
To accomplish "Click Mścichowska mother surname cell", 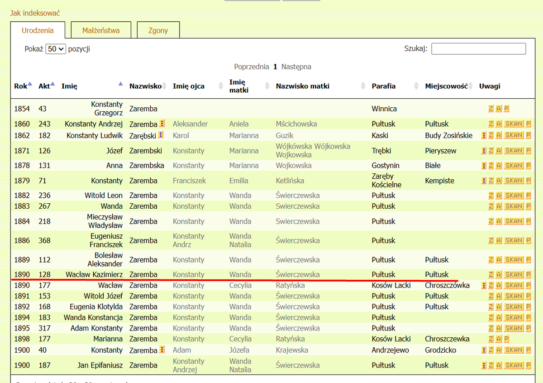I will click(x=296, y=124).
